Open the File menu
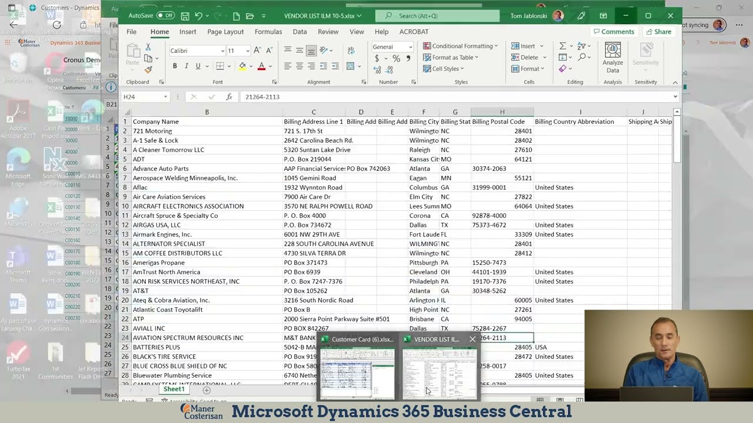The width and height of the screenshot is (753, 423). (x=132, y=32)
